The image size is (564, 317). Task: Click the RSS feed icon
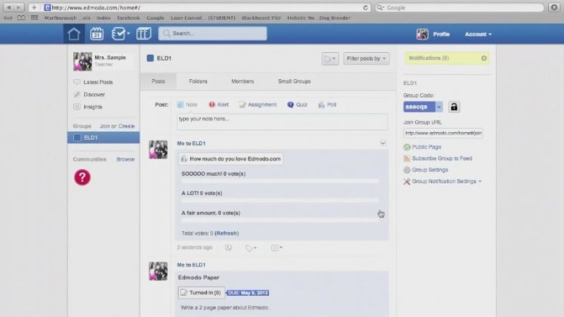click(x=407, y=158)
